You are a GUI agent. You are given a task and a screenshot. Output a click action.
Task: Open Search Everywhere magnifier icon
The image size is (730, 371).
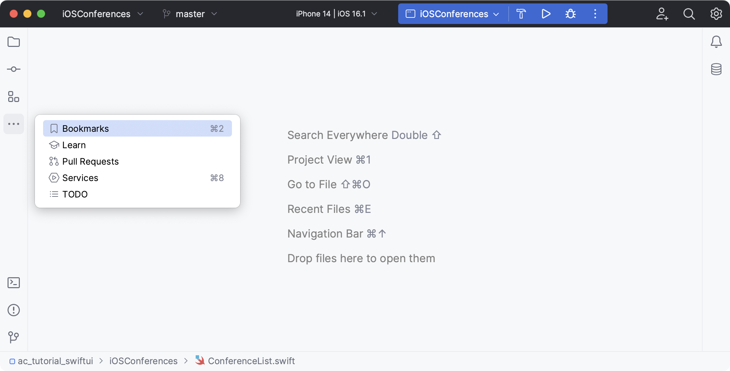tap(689, 14)
